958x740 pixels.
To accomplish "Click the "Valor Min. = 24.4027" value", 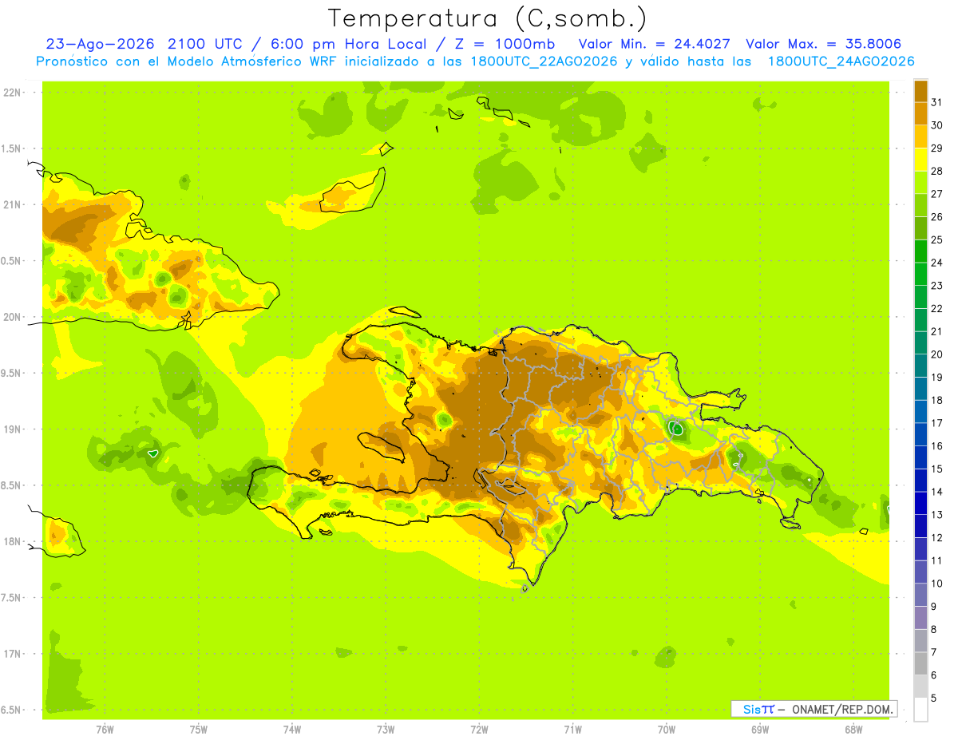I will click(x=654, y=44).
